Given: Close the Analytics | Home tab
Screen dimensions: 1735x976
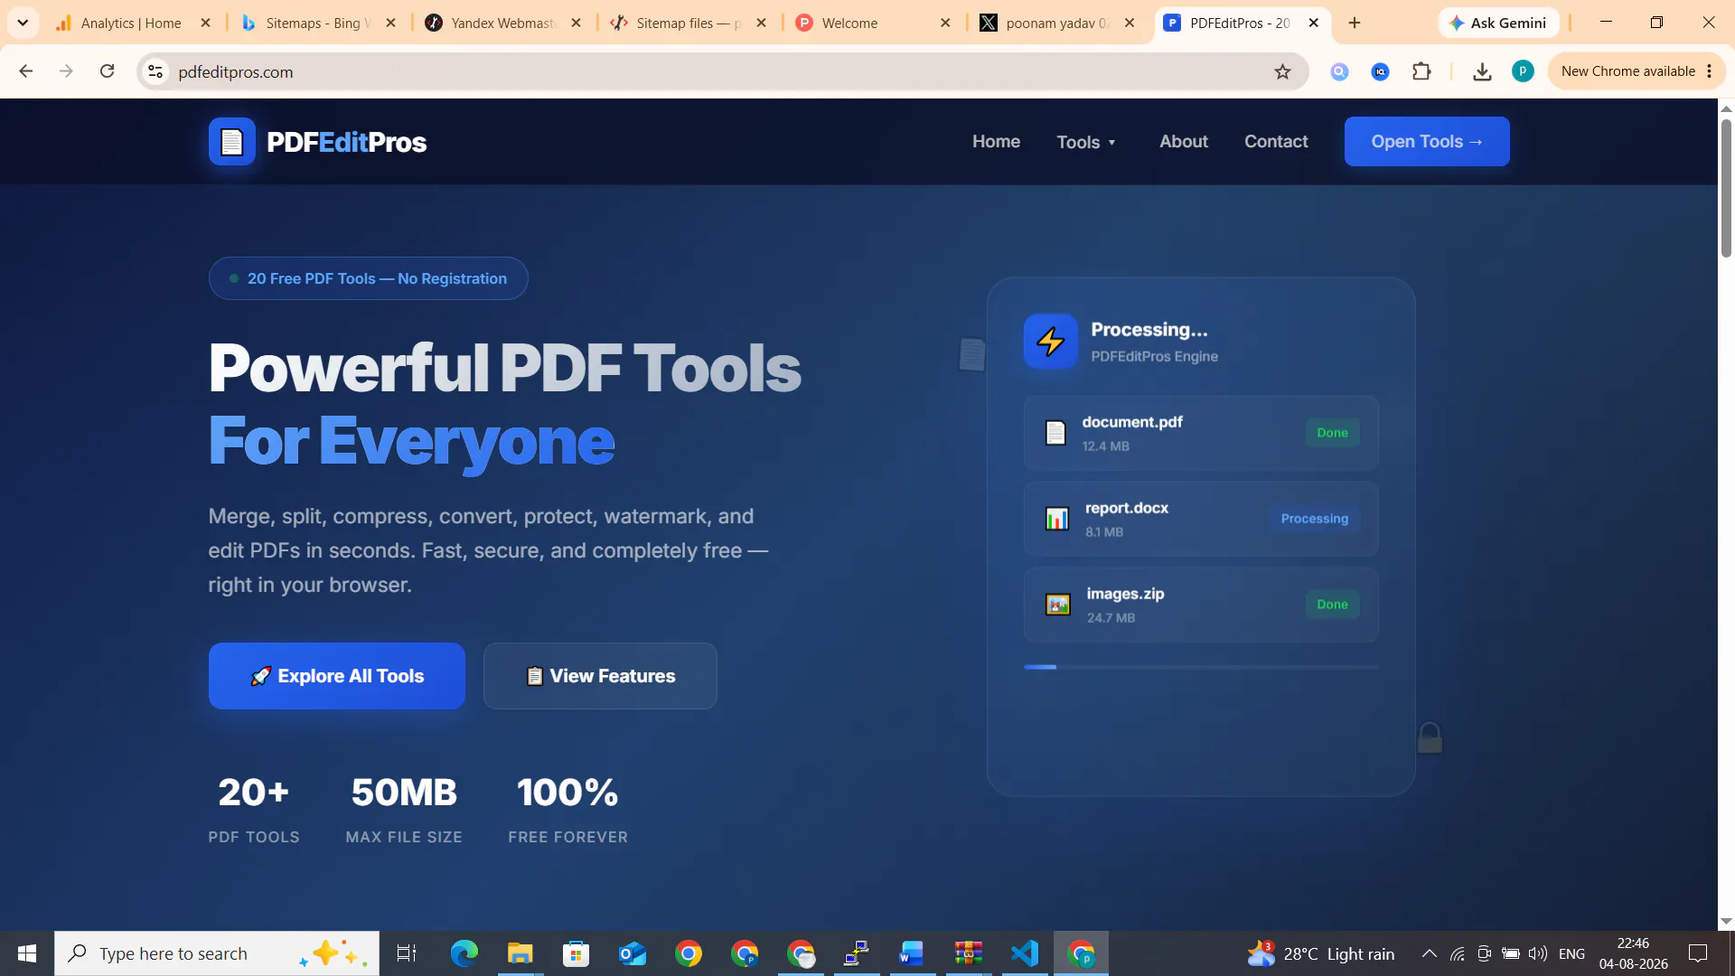Looking at the screenshot, I should (x=205, y=23).
